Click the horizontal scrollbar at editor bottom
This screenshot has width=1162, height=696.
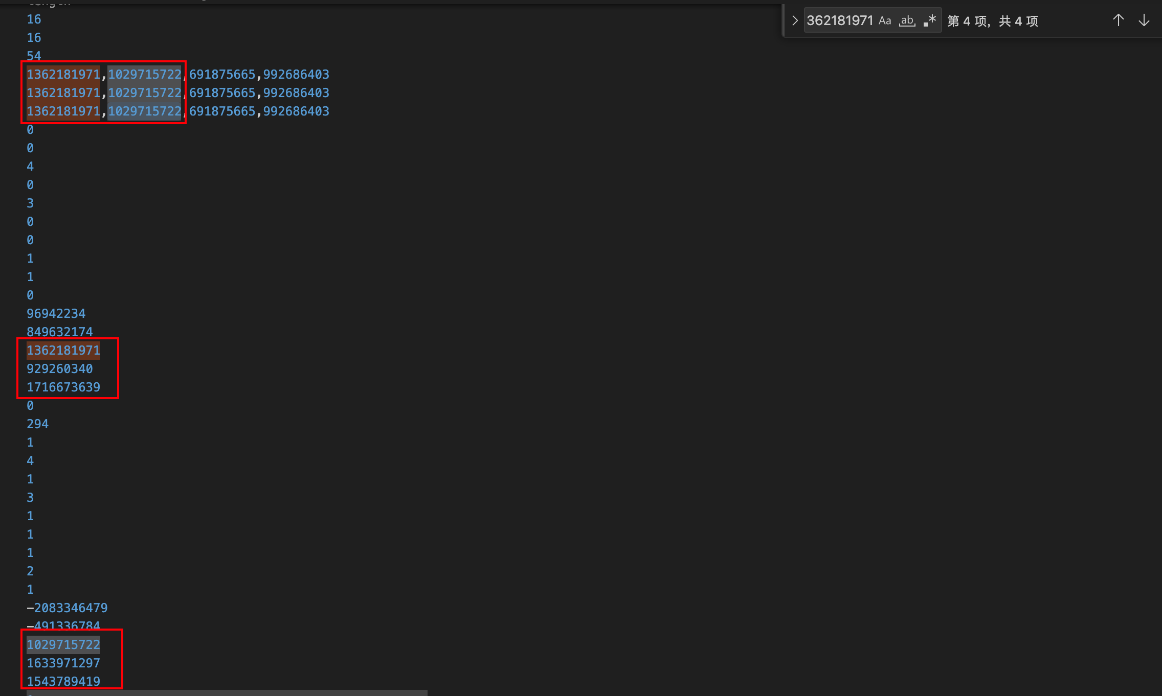coord(227,692)
